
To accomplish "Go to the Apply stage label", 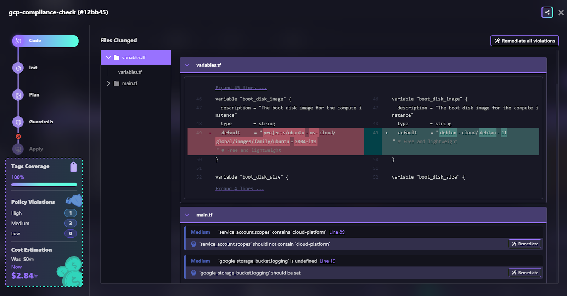I will pyautogui.click(x=36, y=149).
